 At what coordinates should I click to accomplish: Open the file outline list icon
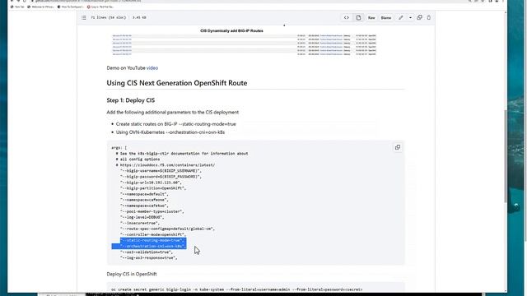(x=84, y=17)
